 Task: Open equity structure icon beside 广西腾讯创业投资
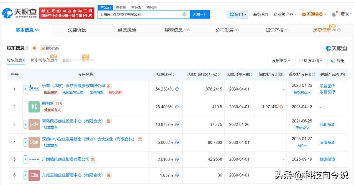93,159
